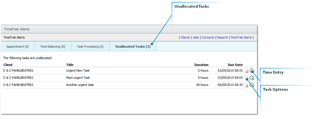Select the Another urgent task title
317x119 pixels.
[80, 85]
